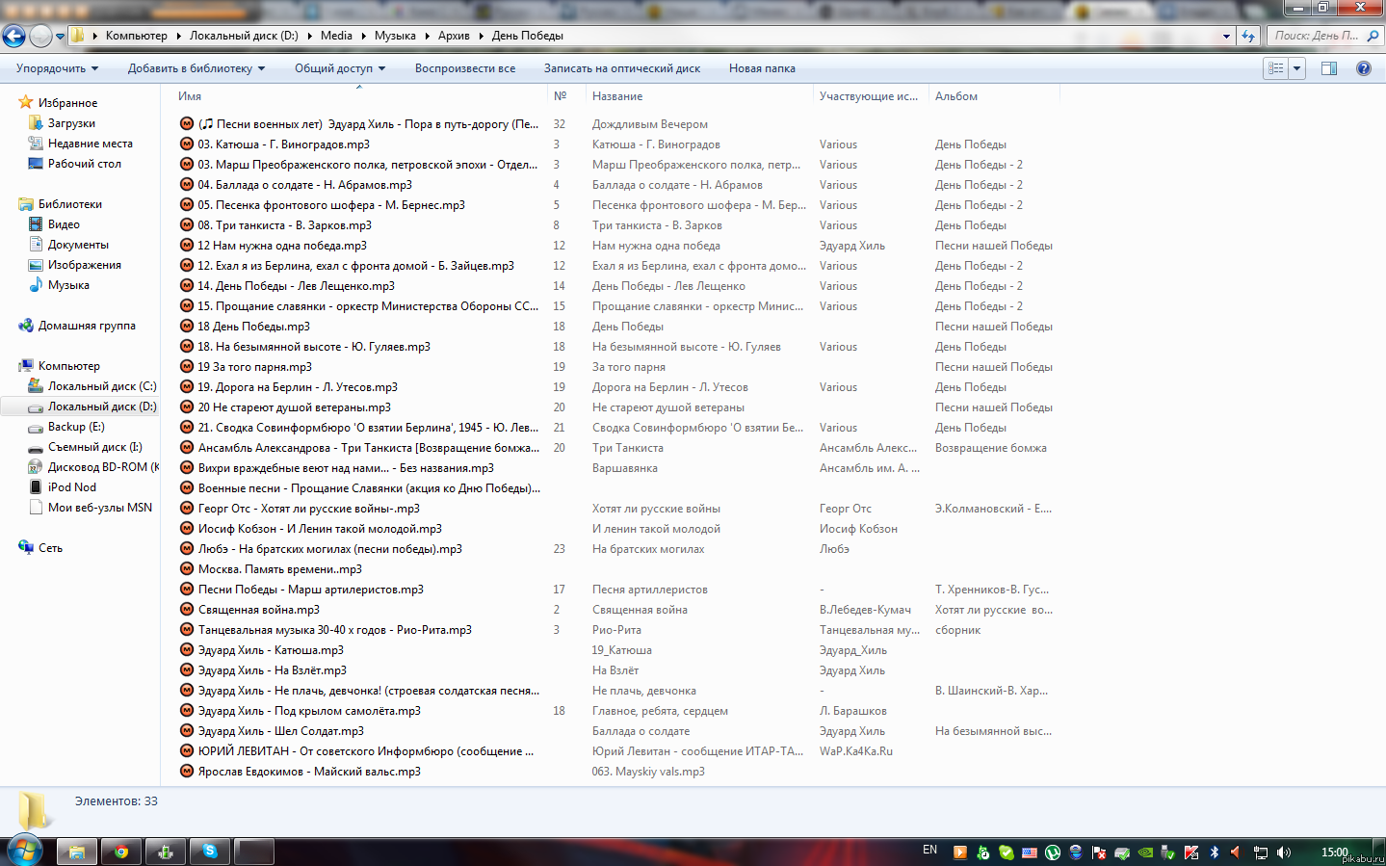
Task: Open the address bar history dropdown
Action: coord(1226,36)
